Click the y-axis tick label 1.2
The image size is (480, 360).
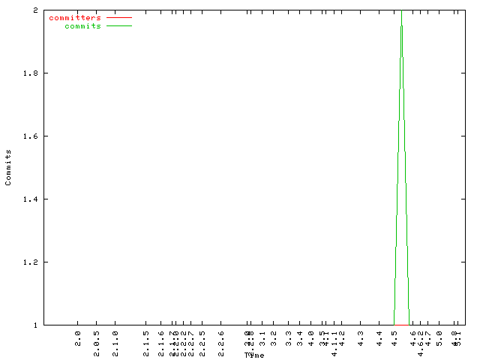31,262
